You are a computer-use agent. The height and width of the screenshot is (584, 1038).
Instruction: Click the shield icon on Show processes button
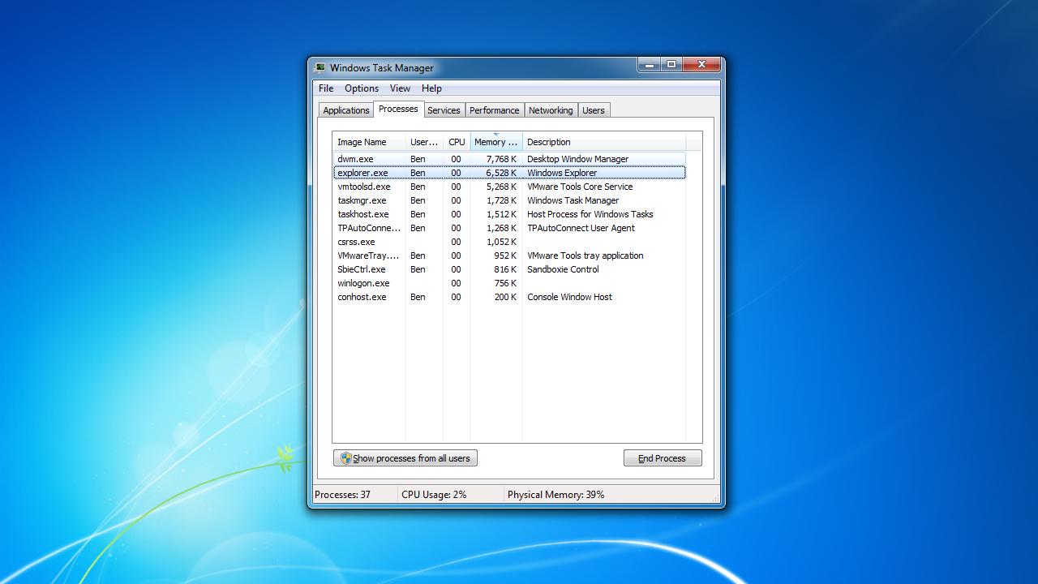(x=345, y=458)
